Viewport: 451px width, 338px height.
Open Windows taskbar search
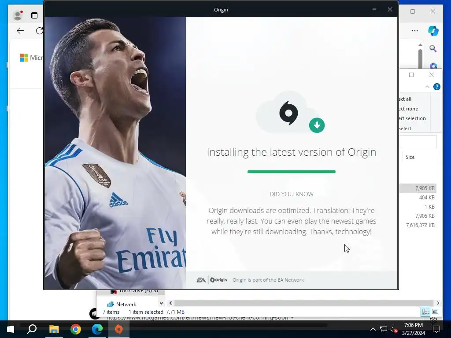(32, 329)
